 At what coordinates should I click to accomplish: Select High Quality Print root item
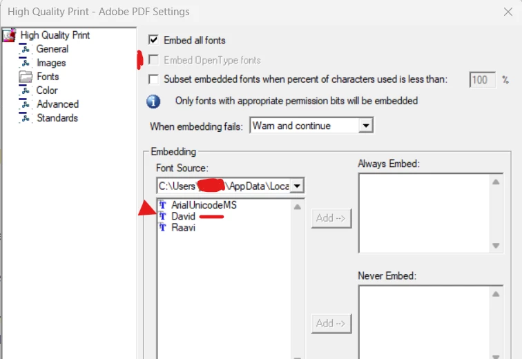(55, 35)
